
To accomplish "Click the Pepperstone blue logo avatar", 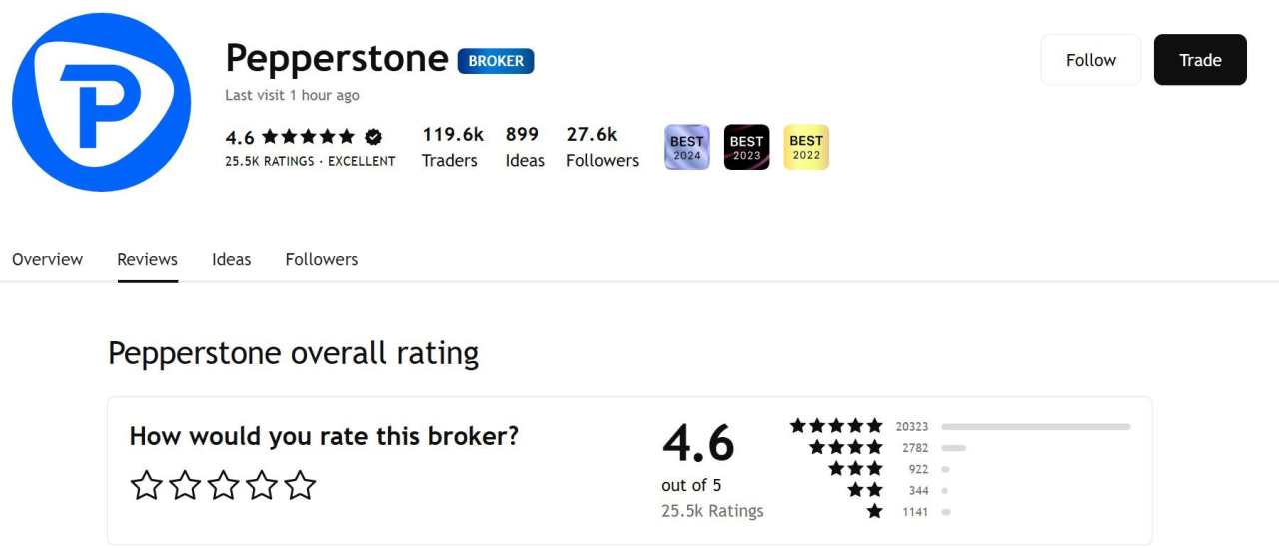I will (x=102, y=102).
